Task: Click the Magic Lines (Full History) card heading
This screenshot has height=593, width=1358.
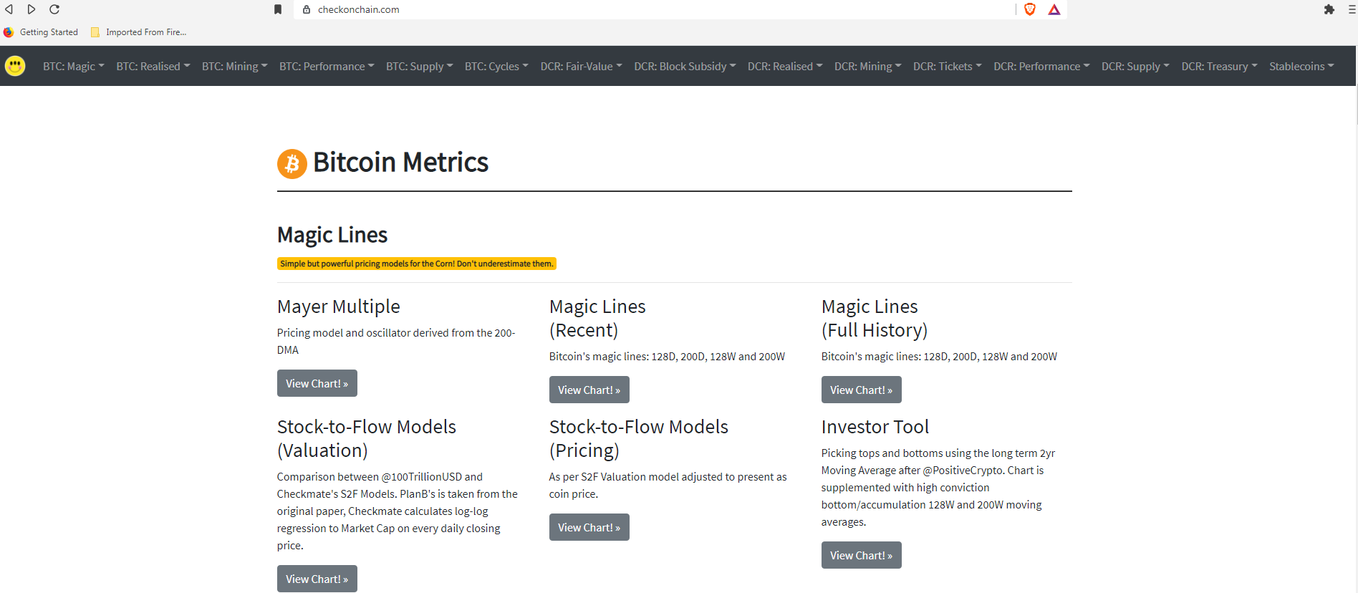Action: coord(875,318)
